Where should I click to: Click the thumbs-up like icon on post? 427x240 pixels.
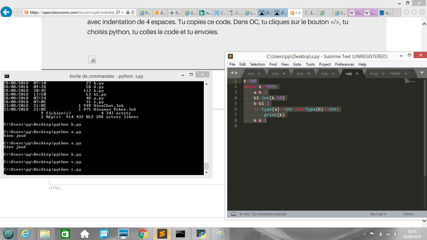(92, 59)
